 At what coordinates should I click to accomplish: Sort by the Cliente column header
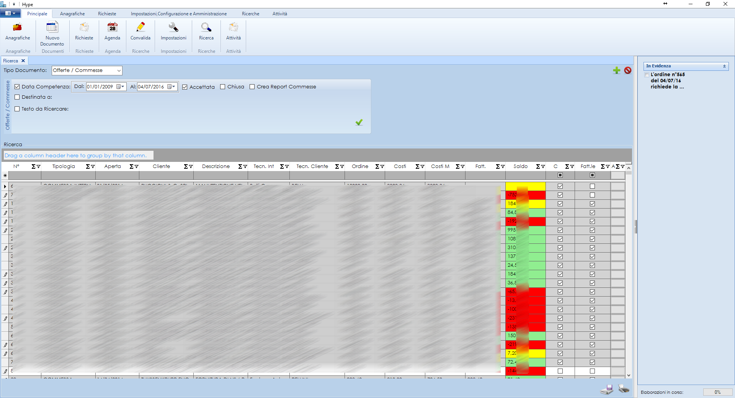point(161,166)
